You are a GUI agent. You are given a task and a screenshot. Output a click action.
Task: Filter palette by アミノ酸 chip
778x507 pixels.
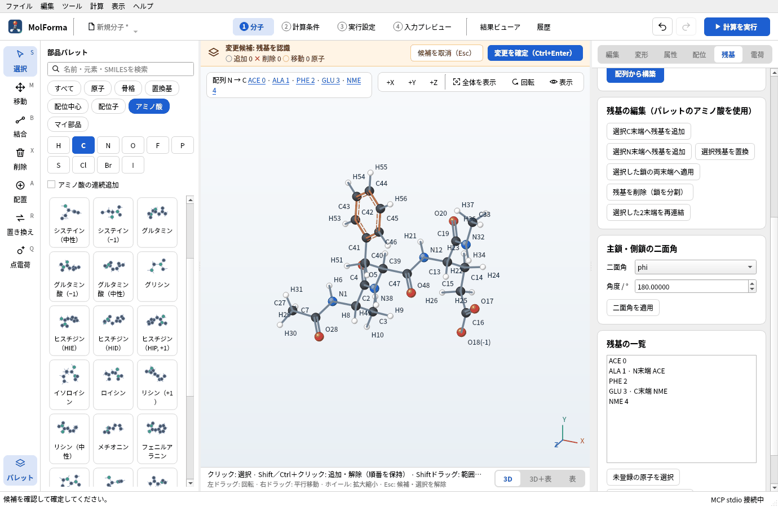tap(149, 106)
